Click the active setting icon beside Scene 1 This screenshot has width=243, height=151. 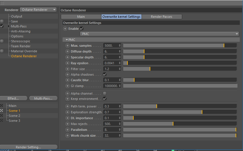tap(1, 111)
